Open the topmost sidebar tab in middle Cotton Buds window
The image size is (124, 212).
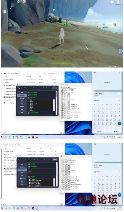coord(22,93)
